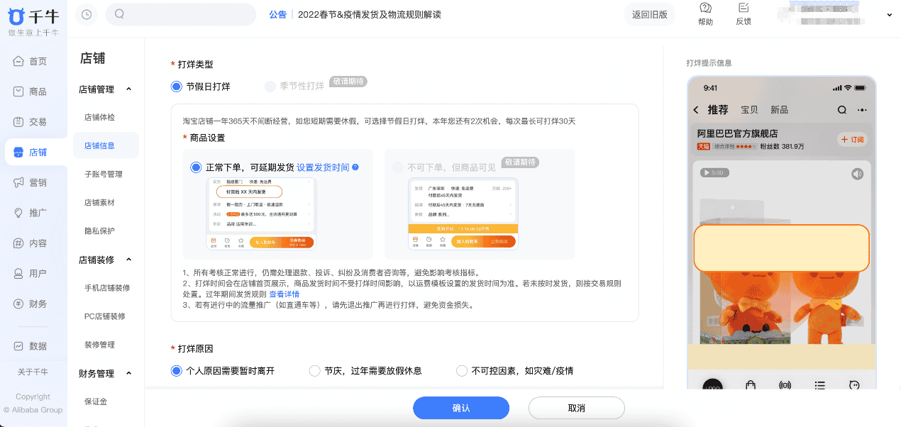Viewport: 901px width, 427px height.
Task: Select 节庆，过年需要放假休息 reason
Action: click(315, 371)
